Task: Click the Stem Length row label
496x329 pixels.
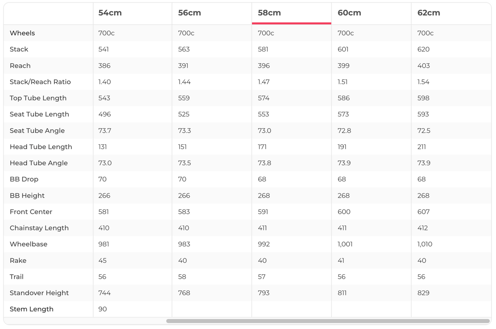Action: tap(31, 309)
